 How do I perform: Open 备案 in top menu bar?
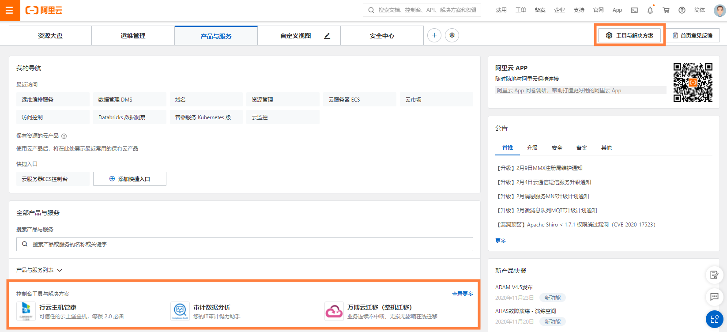coord(540,10)
